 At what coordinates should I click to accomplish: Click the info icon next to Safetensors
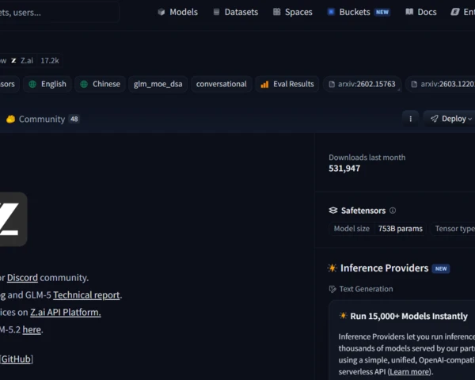393,211
